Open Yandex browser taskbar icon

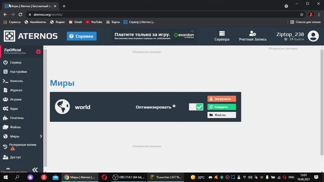coord(44,177)
